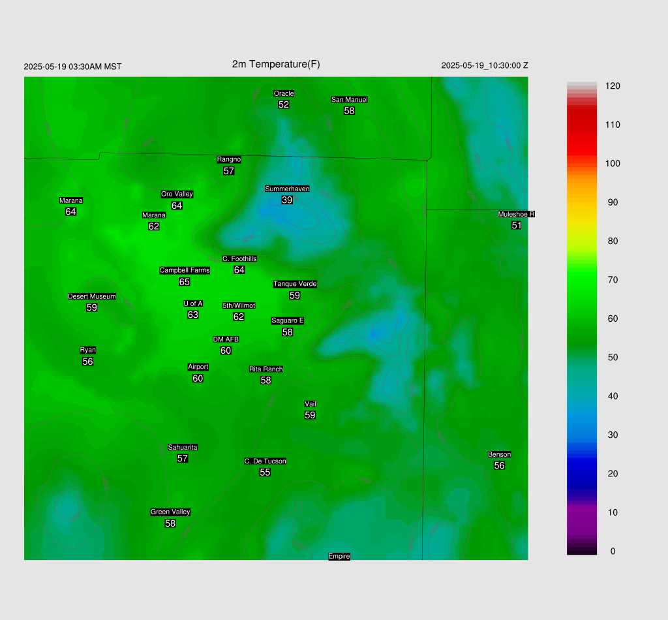Select the 64 value under Oro Valley
668x620 pixels.
[177, 206]
